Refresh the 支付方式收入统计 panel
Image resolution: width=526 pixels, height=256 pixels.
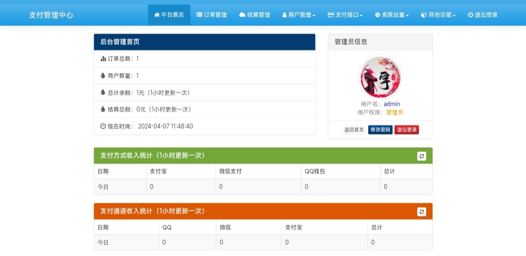click(422, 156)
